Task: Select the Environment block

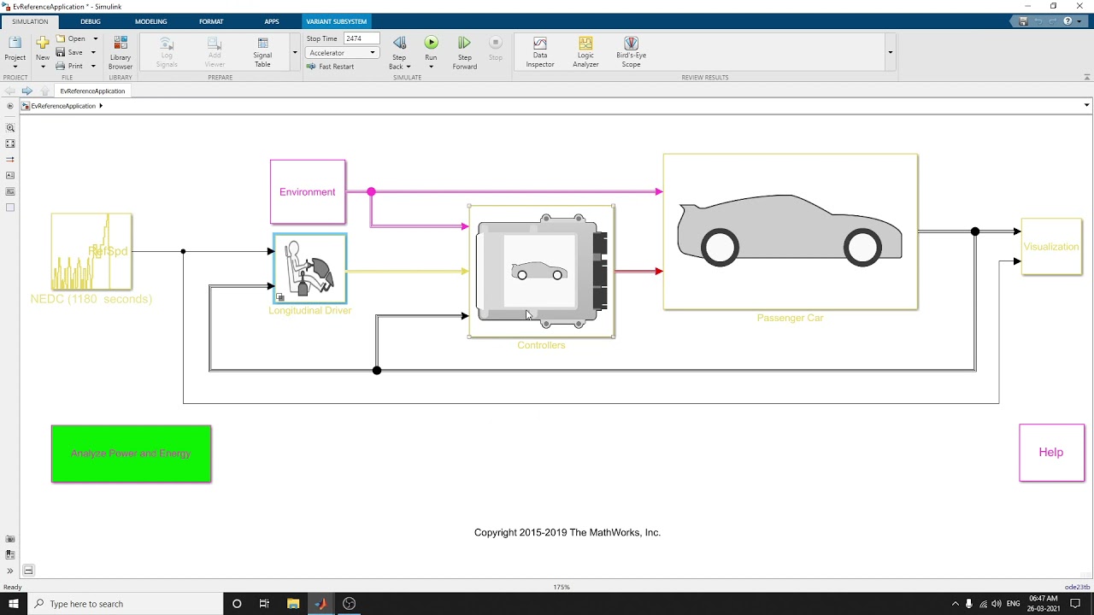Action: tap(308, 192)
